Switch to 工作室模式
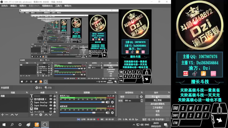Viewport: 228px width, 128px height. tap(158, 108)
